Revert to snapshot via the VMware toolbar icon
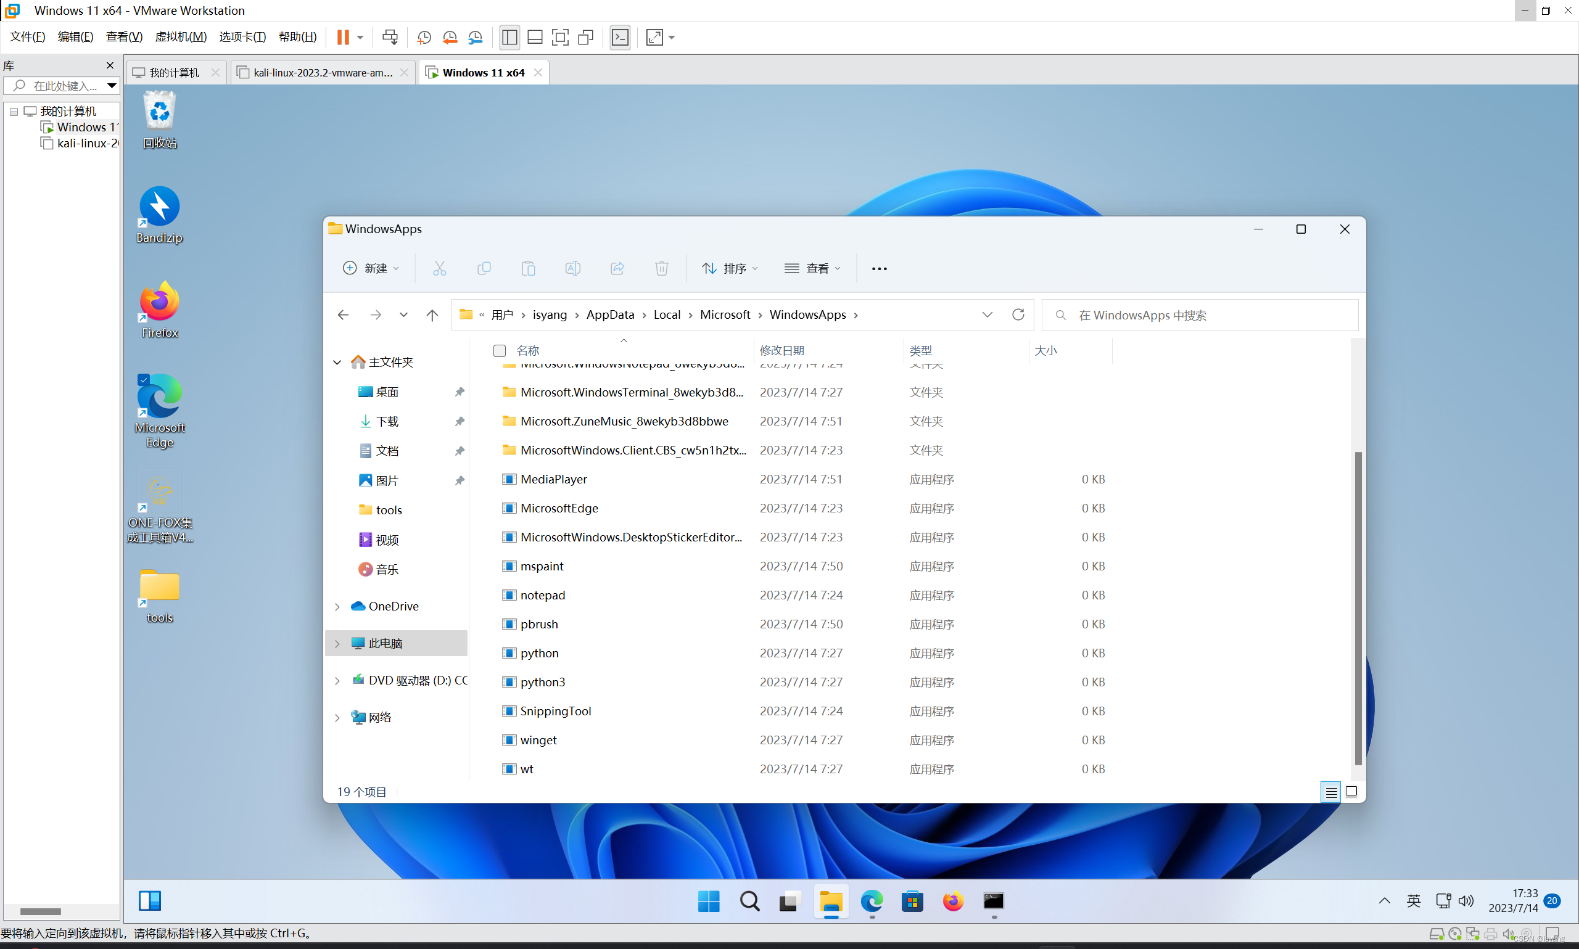1579x949 pixels. pos(450,37)
